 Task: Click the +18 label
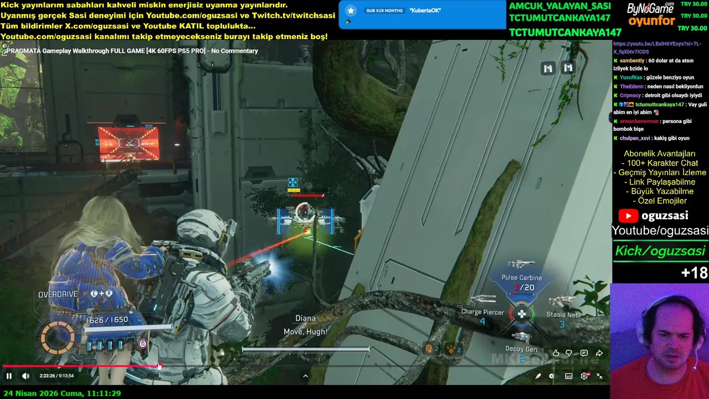(695, 273)
